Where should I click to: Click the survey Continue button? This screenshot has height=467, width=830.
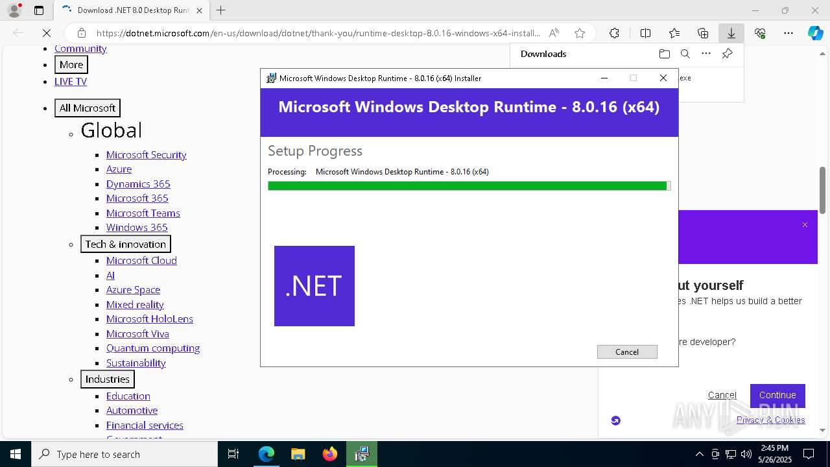tap(777, 395)
